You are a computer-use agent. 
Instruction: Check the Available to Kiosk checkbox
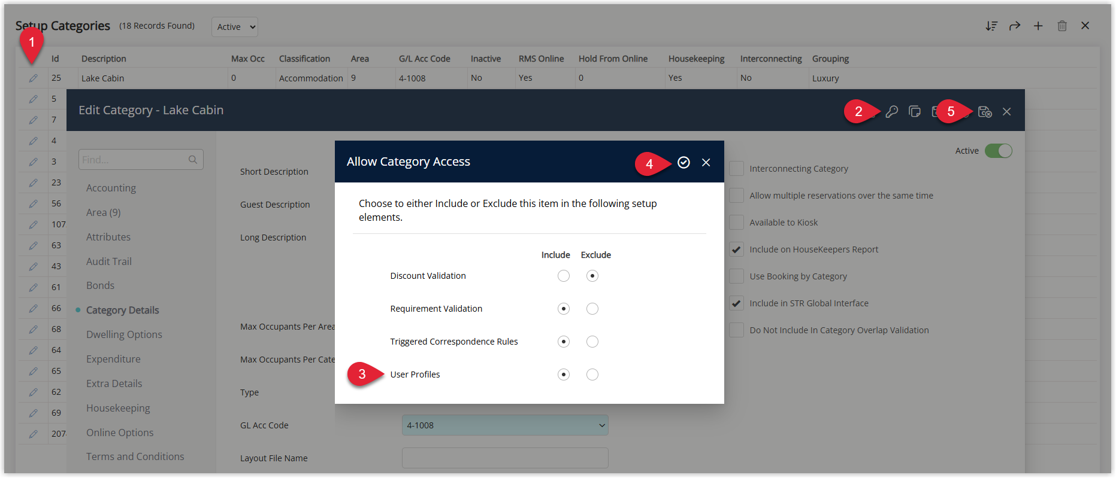click(x=737, y=223)
